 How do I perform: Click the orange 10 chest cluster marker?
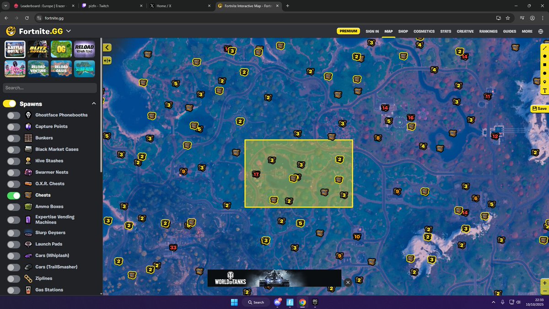357,237
